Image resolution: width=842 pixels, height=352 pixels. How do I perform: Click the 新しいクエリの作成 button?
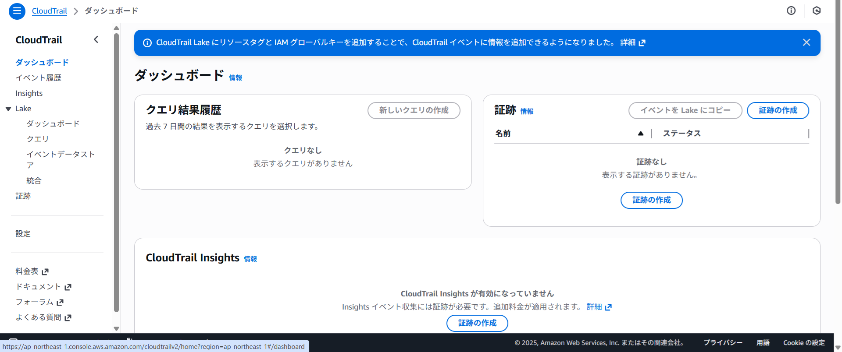pos(414,110)
